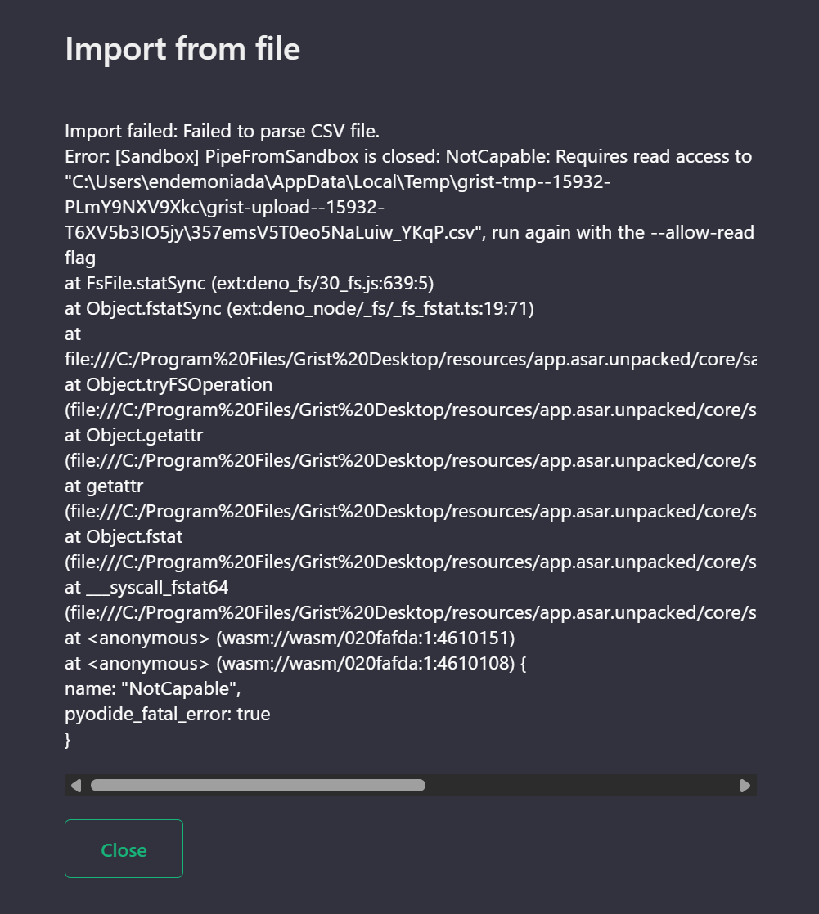Click the empty scrollbar track right of thumb
Screen dimensions: 819x914
coord(580,785)
